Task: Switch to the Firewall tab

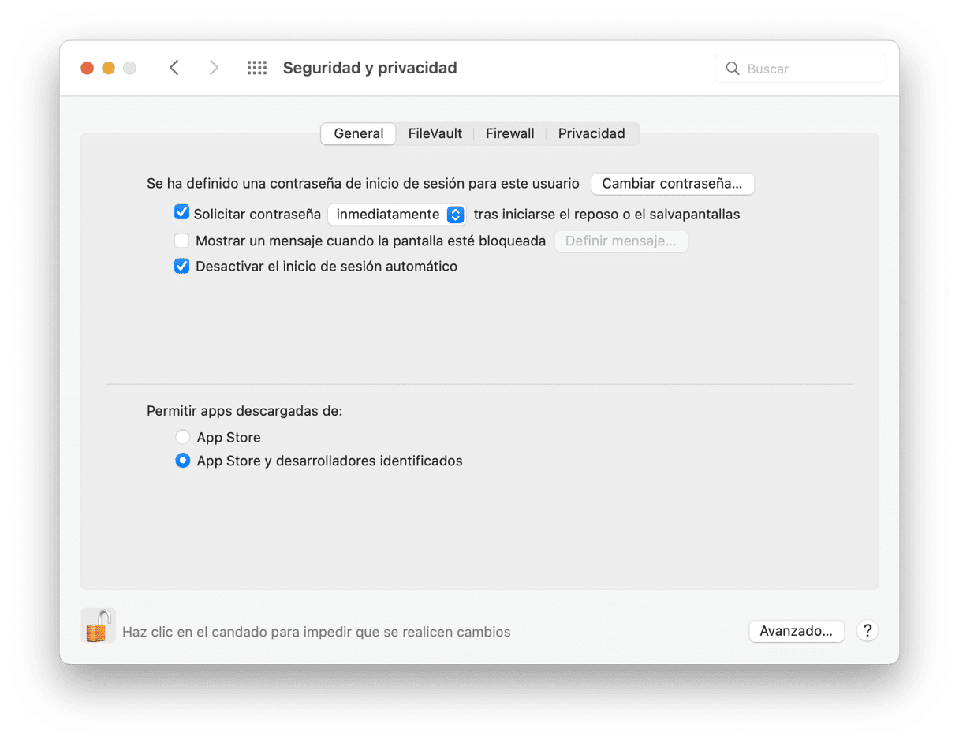Action: [x=509, y=133]
